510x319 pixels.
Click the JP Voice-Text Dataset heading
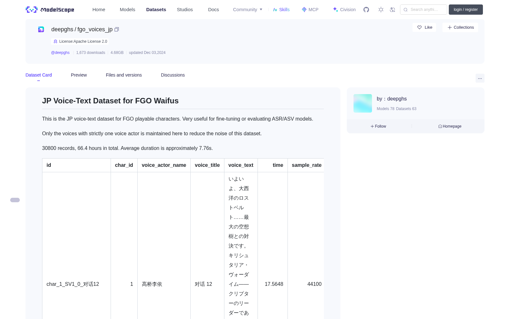[110, 101]
